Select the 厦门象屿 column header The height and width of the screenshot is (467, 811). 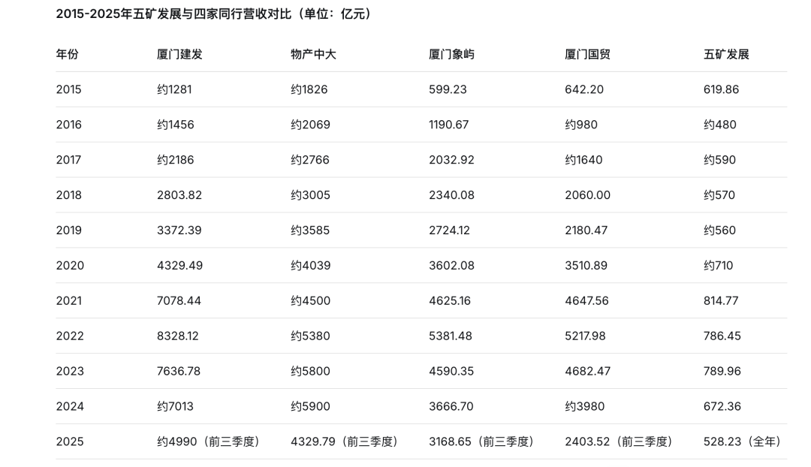[451, 54]
